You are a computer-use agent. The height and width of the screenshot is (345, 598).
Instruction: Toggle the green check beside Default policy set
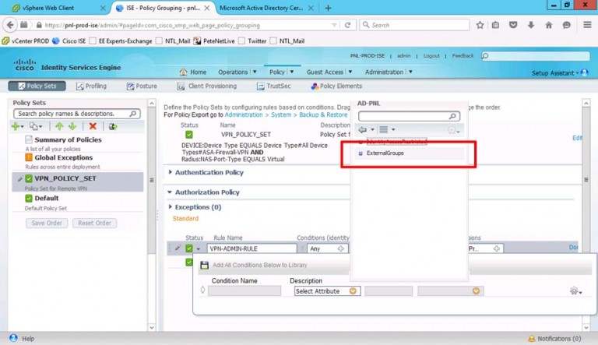point(29,198)
